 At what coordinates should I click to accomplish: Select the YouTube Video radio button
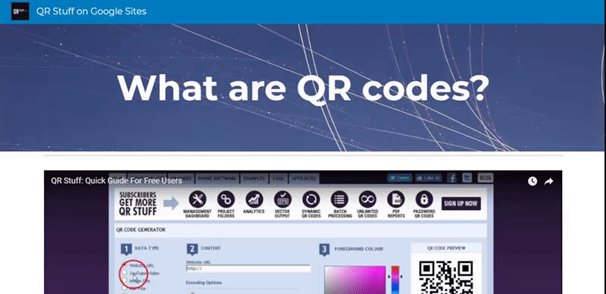[124, 273]
